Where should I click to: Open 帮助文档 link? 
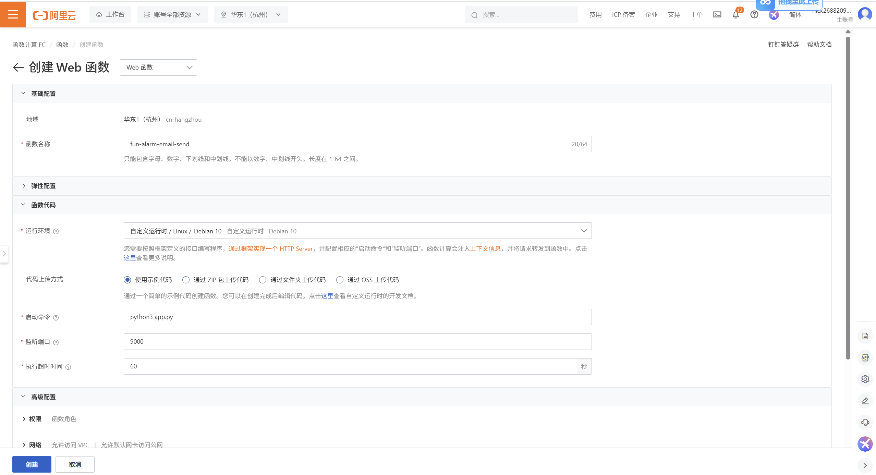click(x=819, y=44)
